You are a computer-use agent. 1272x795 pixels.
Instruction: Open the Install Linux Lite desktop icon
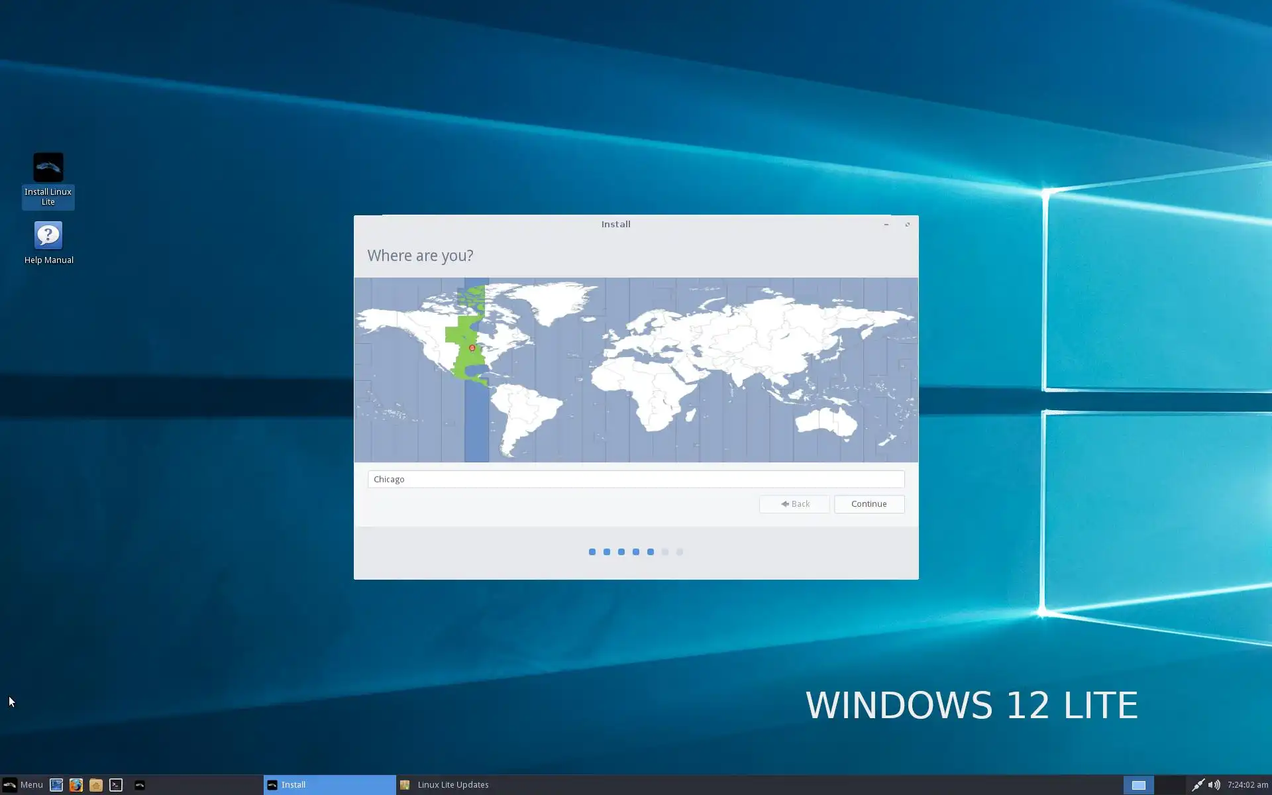(x=48, y=168)
